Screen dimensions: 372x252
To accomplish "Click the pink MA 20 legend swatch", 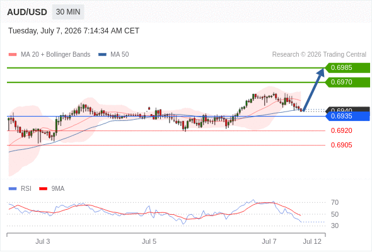I will (x=13, y=55).
